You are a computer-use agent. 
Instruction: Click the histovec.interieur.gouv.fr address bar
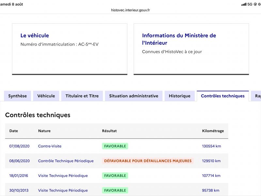[130, 10]
